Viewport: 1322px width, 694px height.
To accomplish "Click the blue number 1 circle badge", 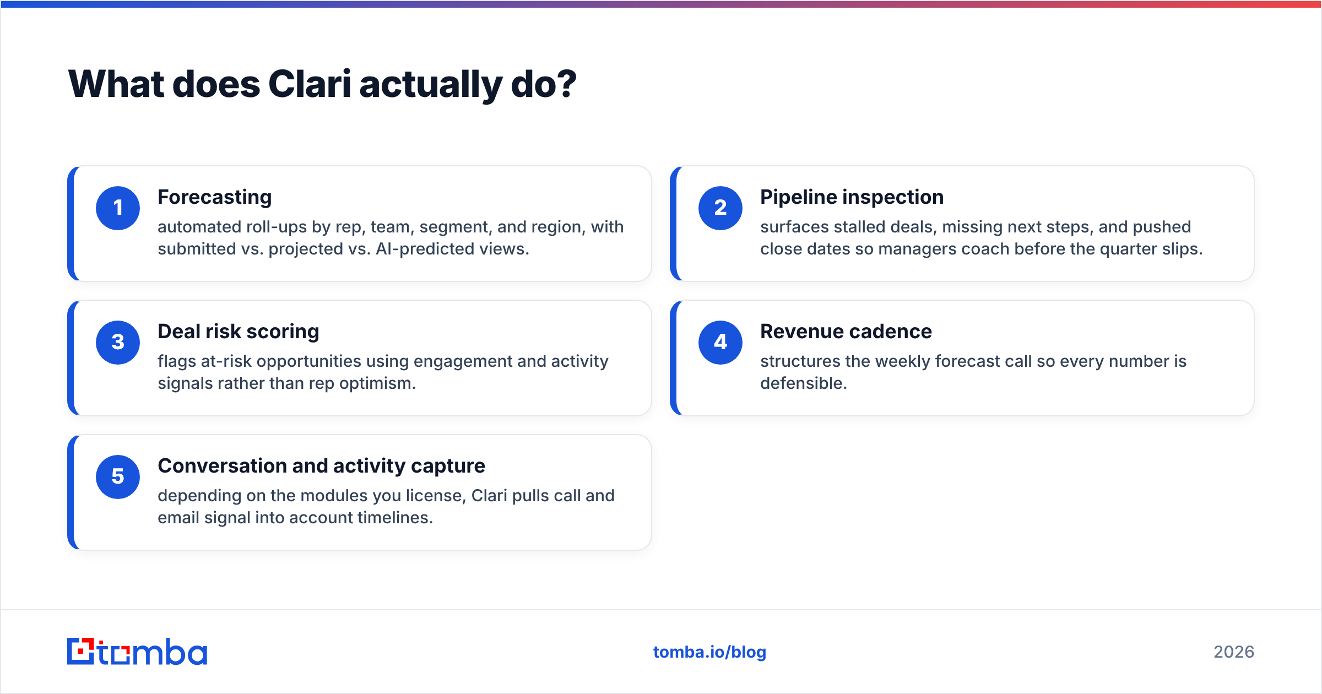I will coord(118,208).
